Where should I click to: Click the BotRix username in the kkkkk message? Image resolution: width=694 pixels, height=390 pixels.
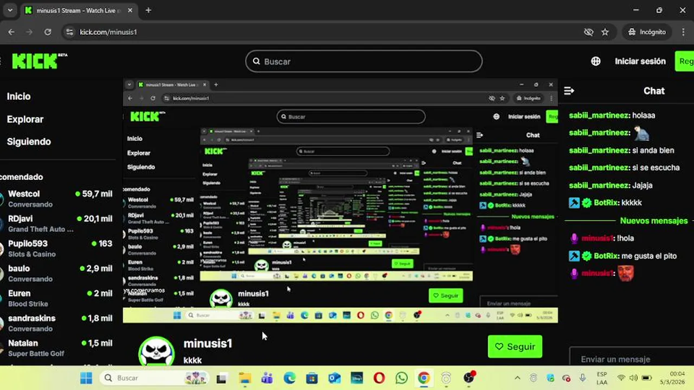[x=606, y=203]
